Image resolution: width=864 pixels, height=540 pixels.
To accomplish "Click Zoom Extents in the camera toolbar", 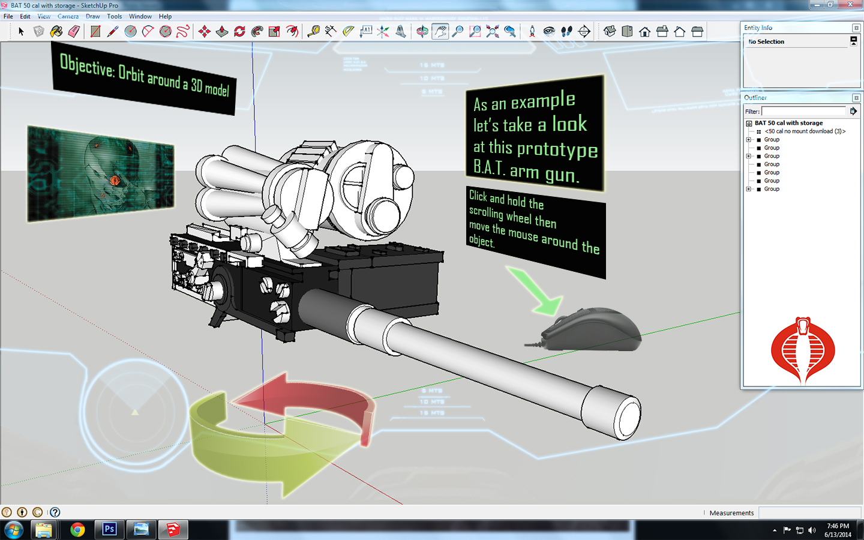I will point(492,31).
